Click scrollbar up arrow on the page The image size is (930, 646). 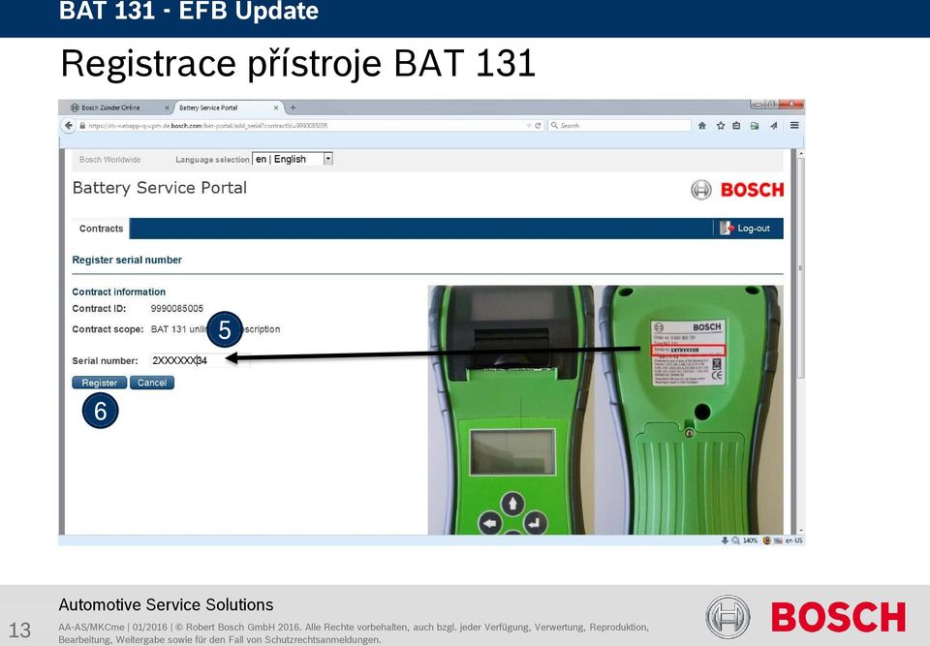(801, 154)
